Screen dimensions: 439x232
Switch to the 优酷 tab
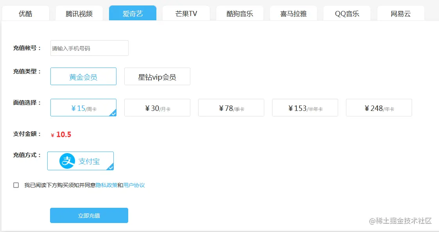(x=25, y=13)
